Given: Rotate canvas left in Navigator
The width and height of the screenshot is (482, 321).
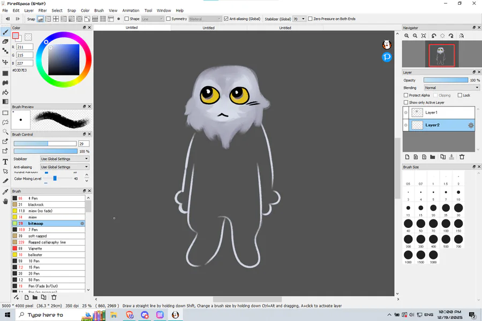Looking at the screenshot, I should click(x=434, y=36).
